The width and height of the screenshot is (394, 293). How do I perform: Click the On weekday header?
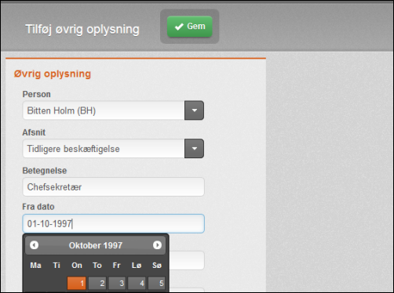click(x=77, y=266)
